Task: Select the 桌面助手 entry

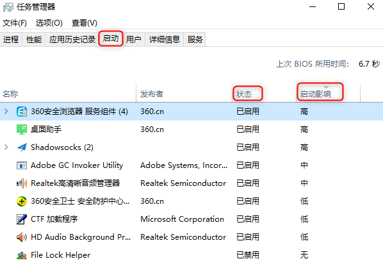Action: click(46, 130)
